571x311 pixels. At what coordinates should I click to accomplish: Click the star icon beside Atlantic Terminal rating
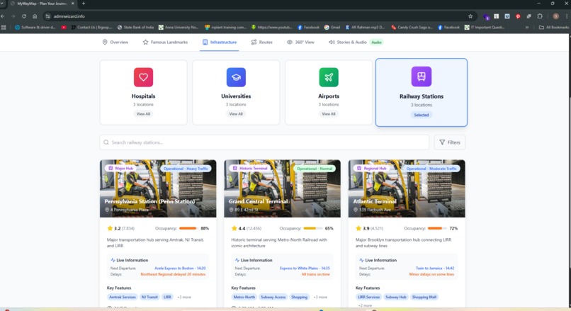tap(358, 228)
